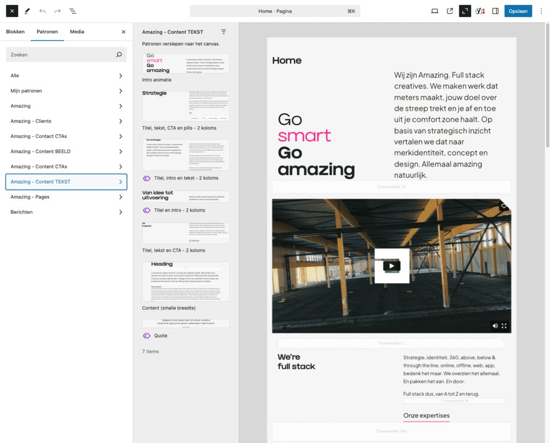Click the heart icon on the video
The image size is (550, 443).
(504, 206)
